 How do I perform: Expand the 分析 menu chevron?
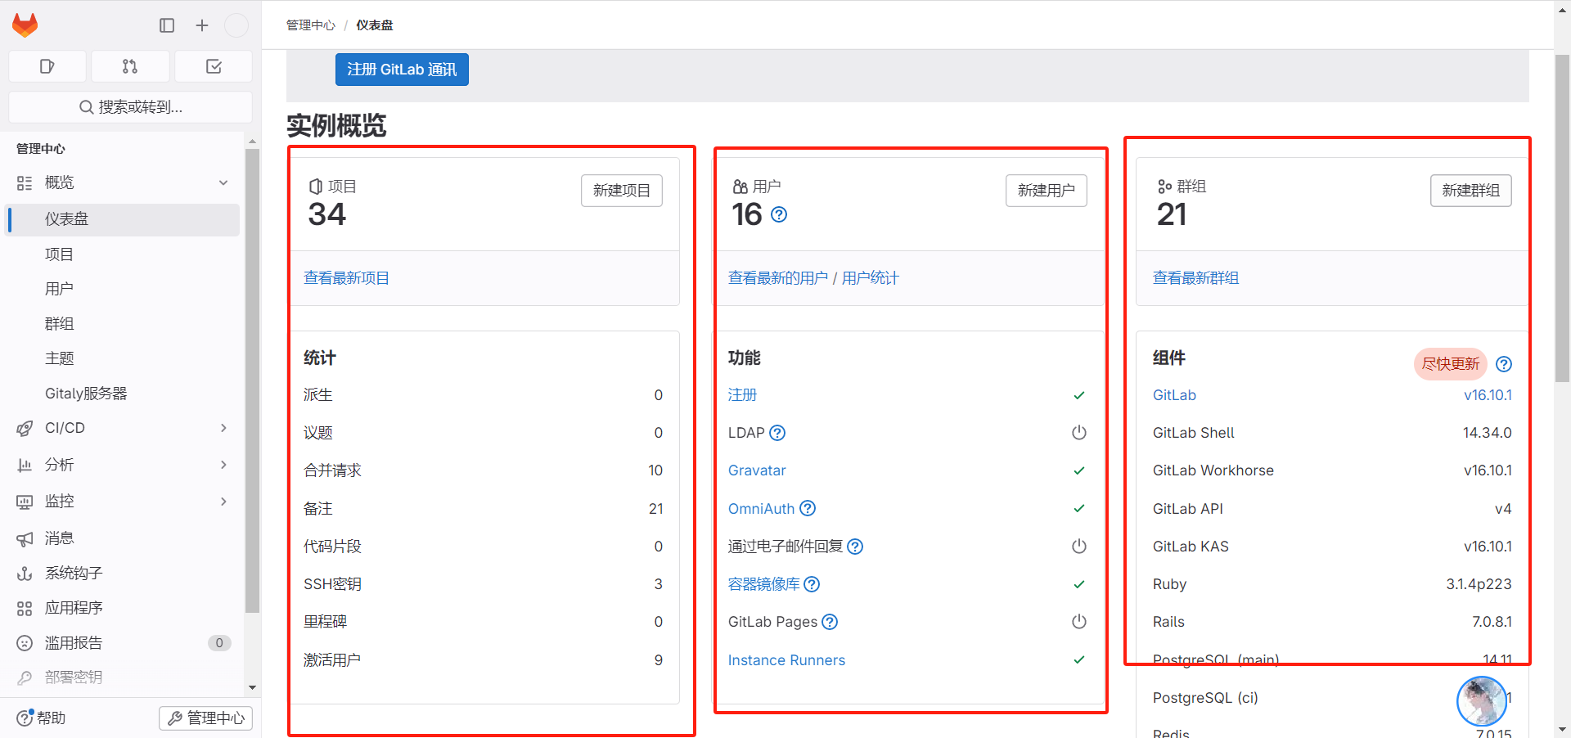[x=223, y=465]
